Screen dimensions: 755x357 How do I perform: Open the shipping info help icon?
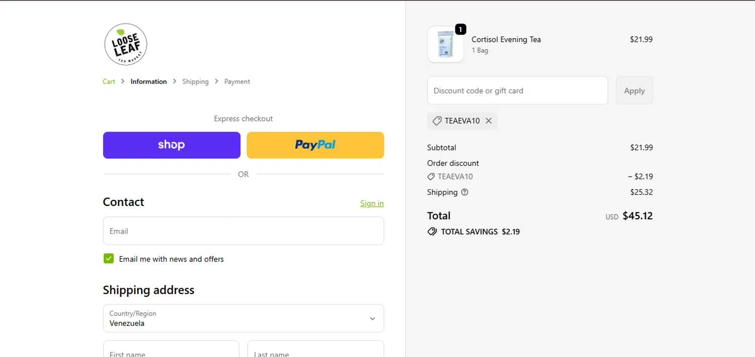click(465, 192)
